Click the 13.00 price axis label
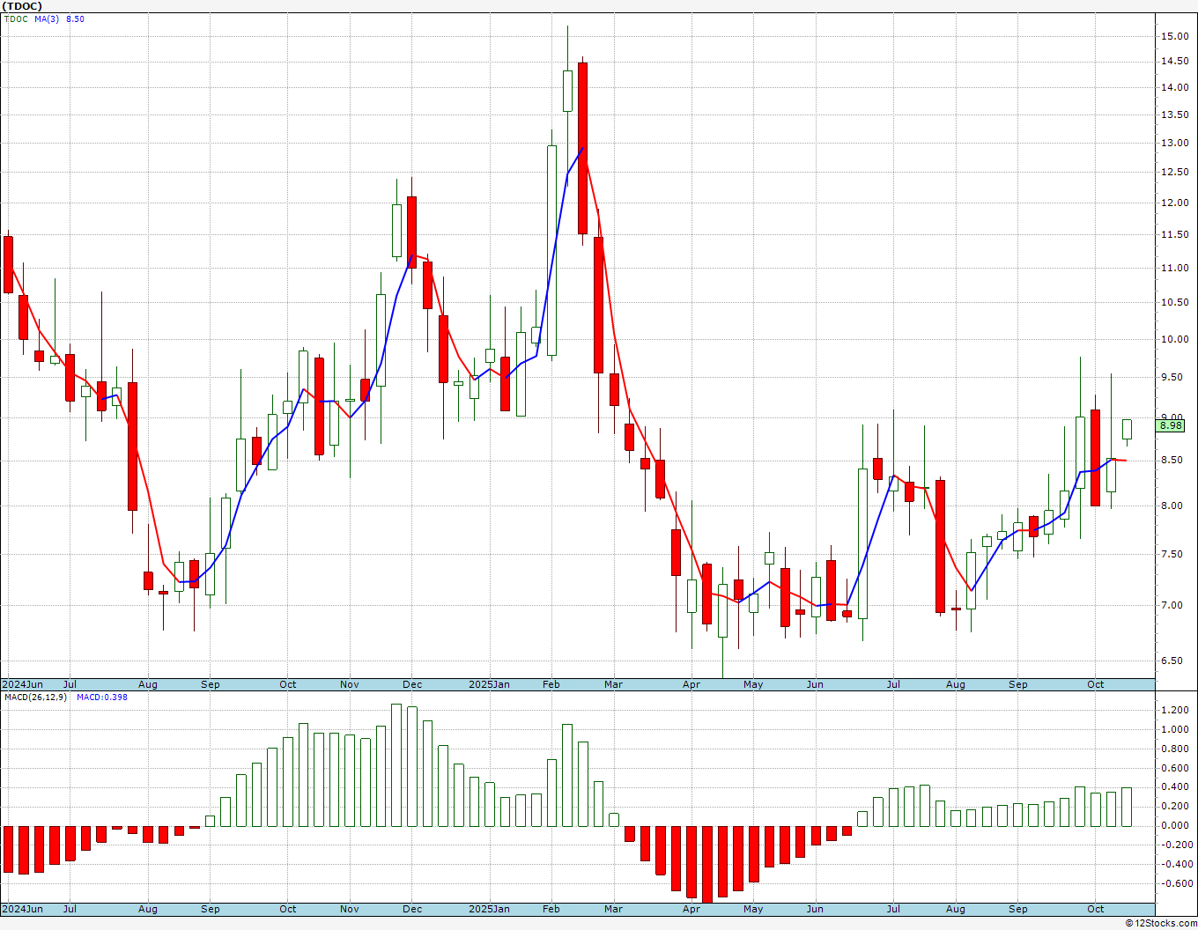This screenshot has width=1198, height=930. point(1175,143)
